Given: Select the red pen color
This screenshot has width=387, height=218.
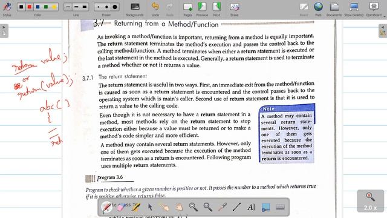Looking at the screenshot, I should coord(30,7).
